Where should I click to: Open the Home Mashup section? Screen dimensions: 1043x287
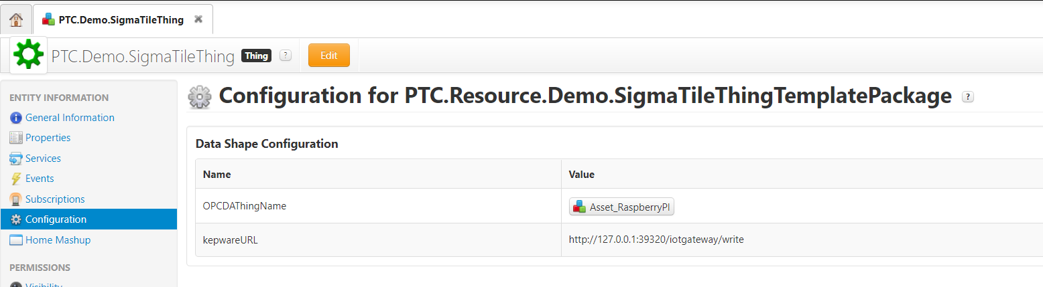58,240
